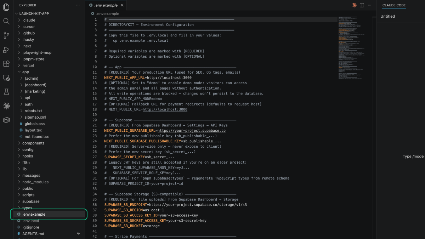Expand the components folder

tap(33, 143)
